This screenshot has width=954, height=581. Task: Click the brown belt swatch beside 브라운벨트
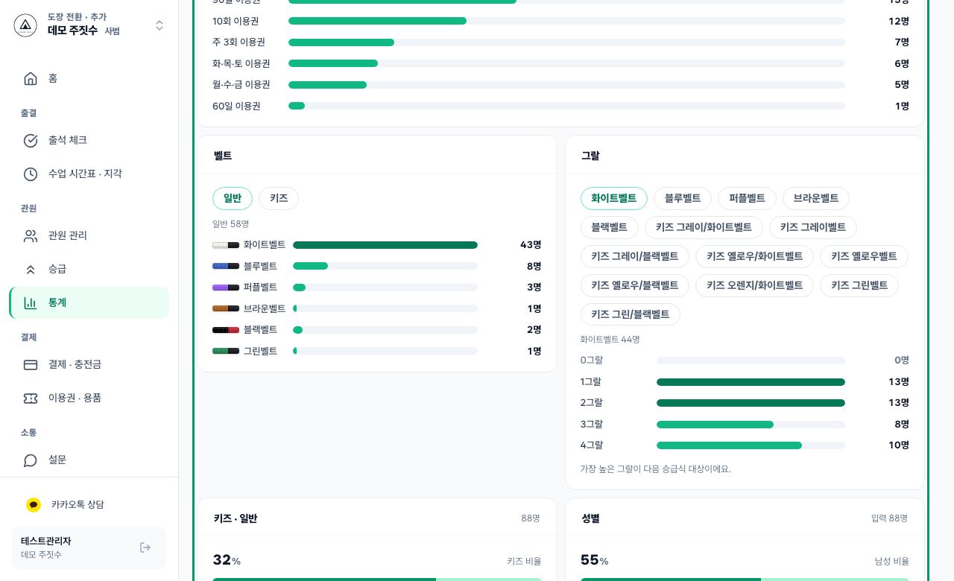click(x=226, y=308)
